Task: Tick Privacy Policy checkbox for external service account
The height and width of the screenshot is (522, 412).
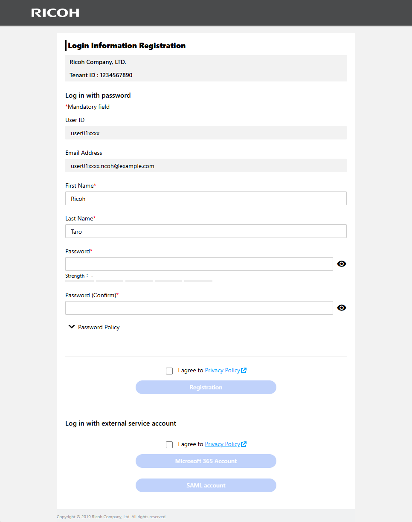Action: (x=169, y=445)
